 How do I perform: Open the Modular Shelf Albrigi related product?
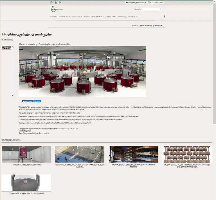tap(187, 154)
